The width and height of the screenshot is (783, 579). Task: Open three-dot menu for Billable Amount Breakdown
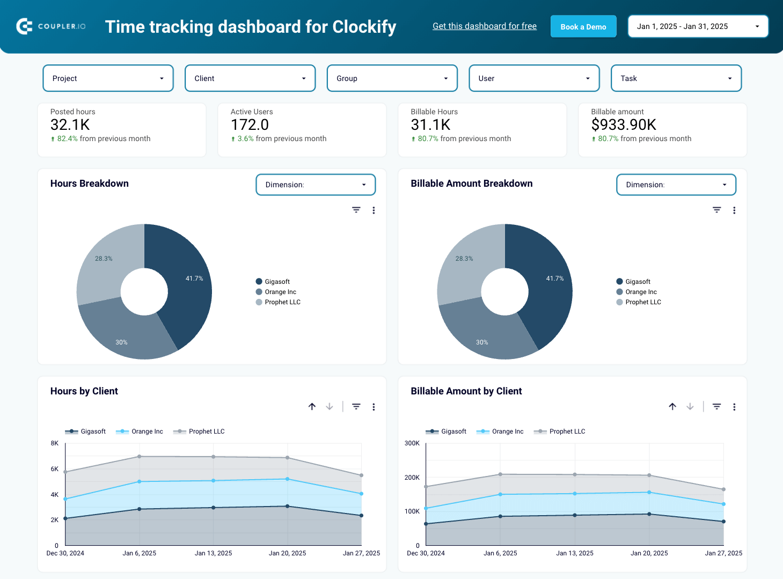pyautogui.click(x=734, y=210)
